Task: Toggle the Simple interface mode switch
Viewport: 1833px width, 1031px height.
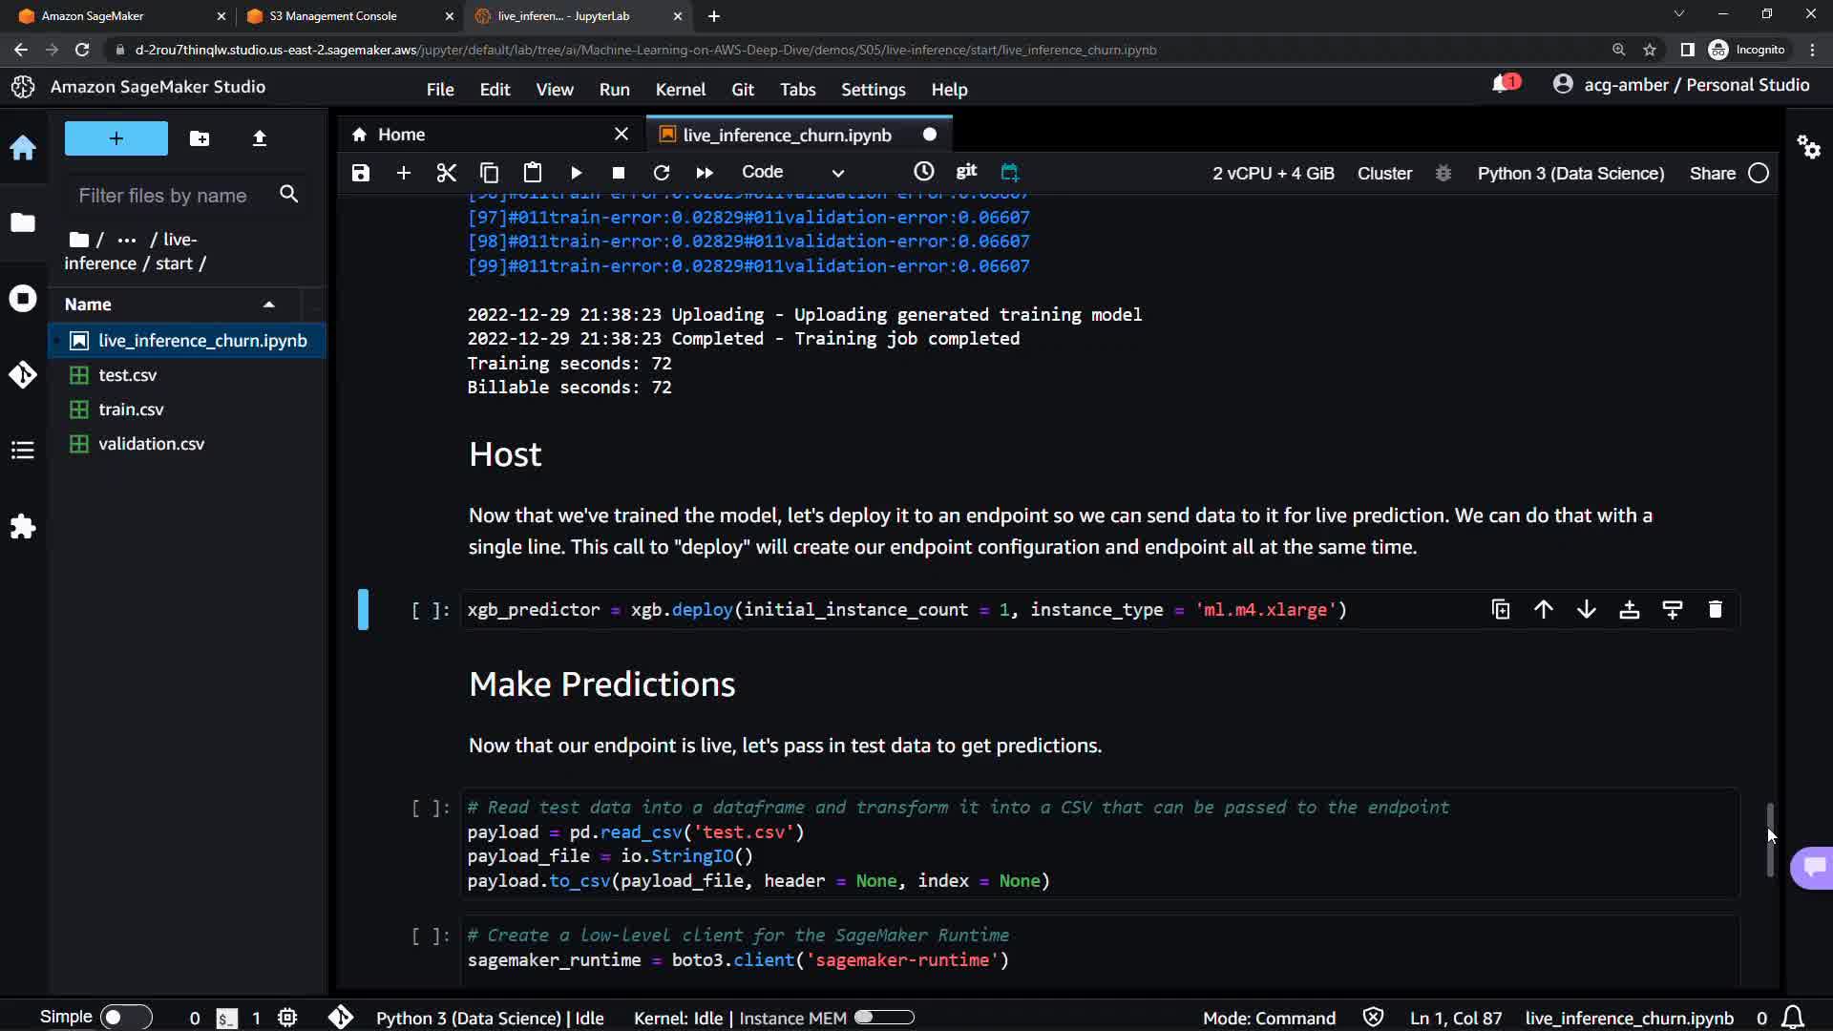Action: 125,1017
